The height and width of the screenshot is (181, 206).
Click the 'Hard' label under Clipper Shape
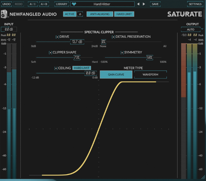(x=95, y=62)
